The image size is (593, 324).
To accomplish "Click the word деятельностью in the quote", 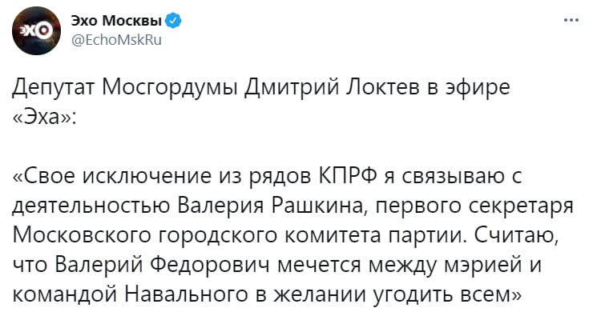I will click(x=85, y=206).
